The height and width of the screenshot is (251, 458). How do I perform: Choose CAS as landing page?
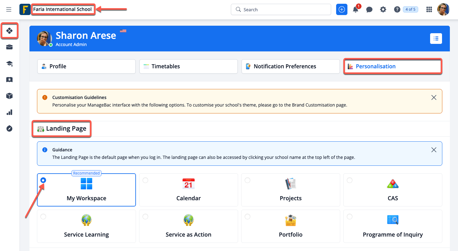click(x=393, y=190)
